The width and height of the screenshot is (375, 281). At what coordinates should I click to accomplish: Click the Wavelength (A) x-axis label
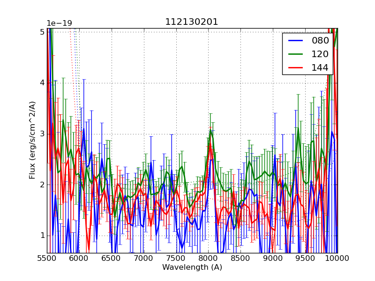(x=192, y=267)
